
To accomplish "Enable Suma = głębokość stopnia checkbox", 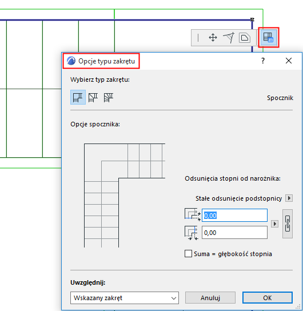I will point(188,254).
